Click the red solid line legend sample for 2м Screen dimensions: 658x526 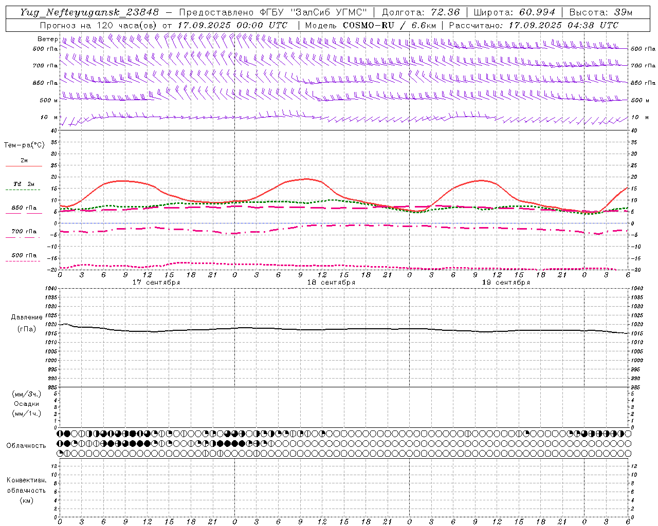(24, 166)
